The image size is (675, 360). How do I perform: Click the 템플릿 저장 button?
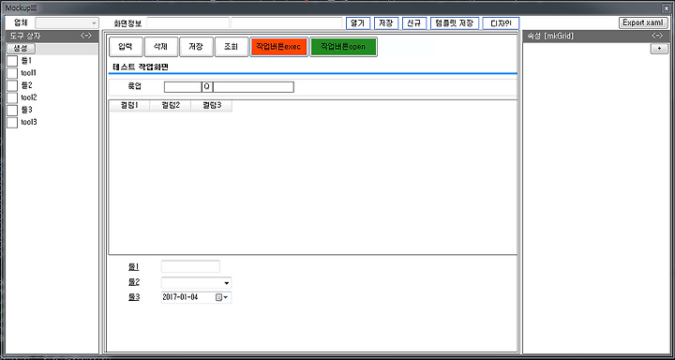point(455,23)
